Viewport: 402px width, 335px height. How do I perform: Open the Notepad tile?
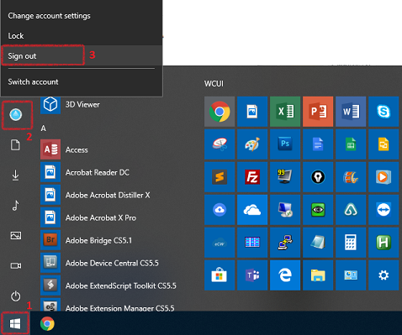click(x=318, y=243)
